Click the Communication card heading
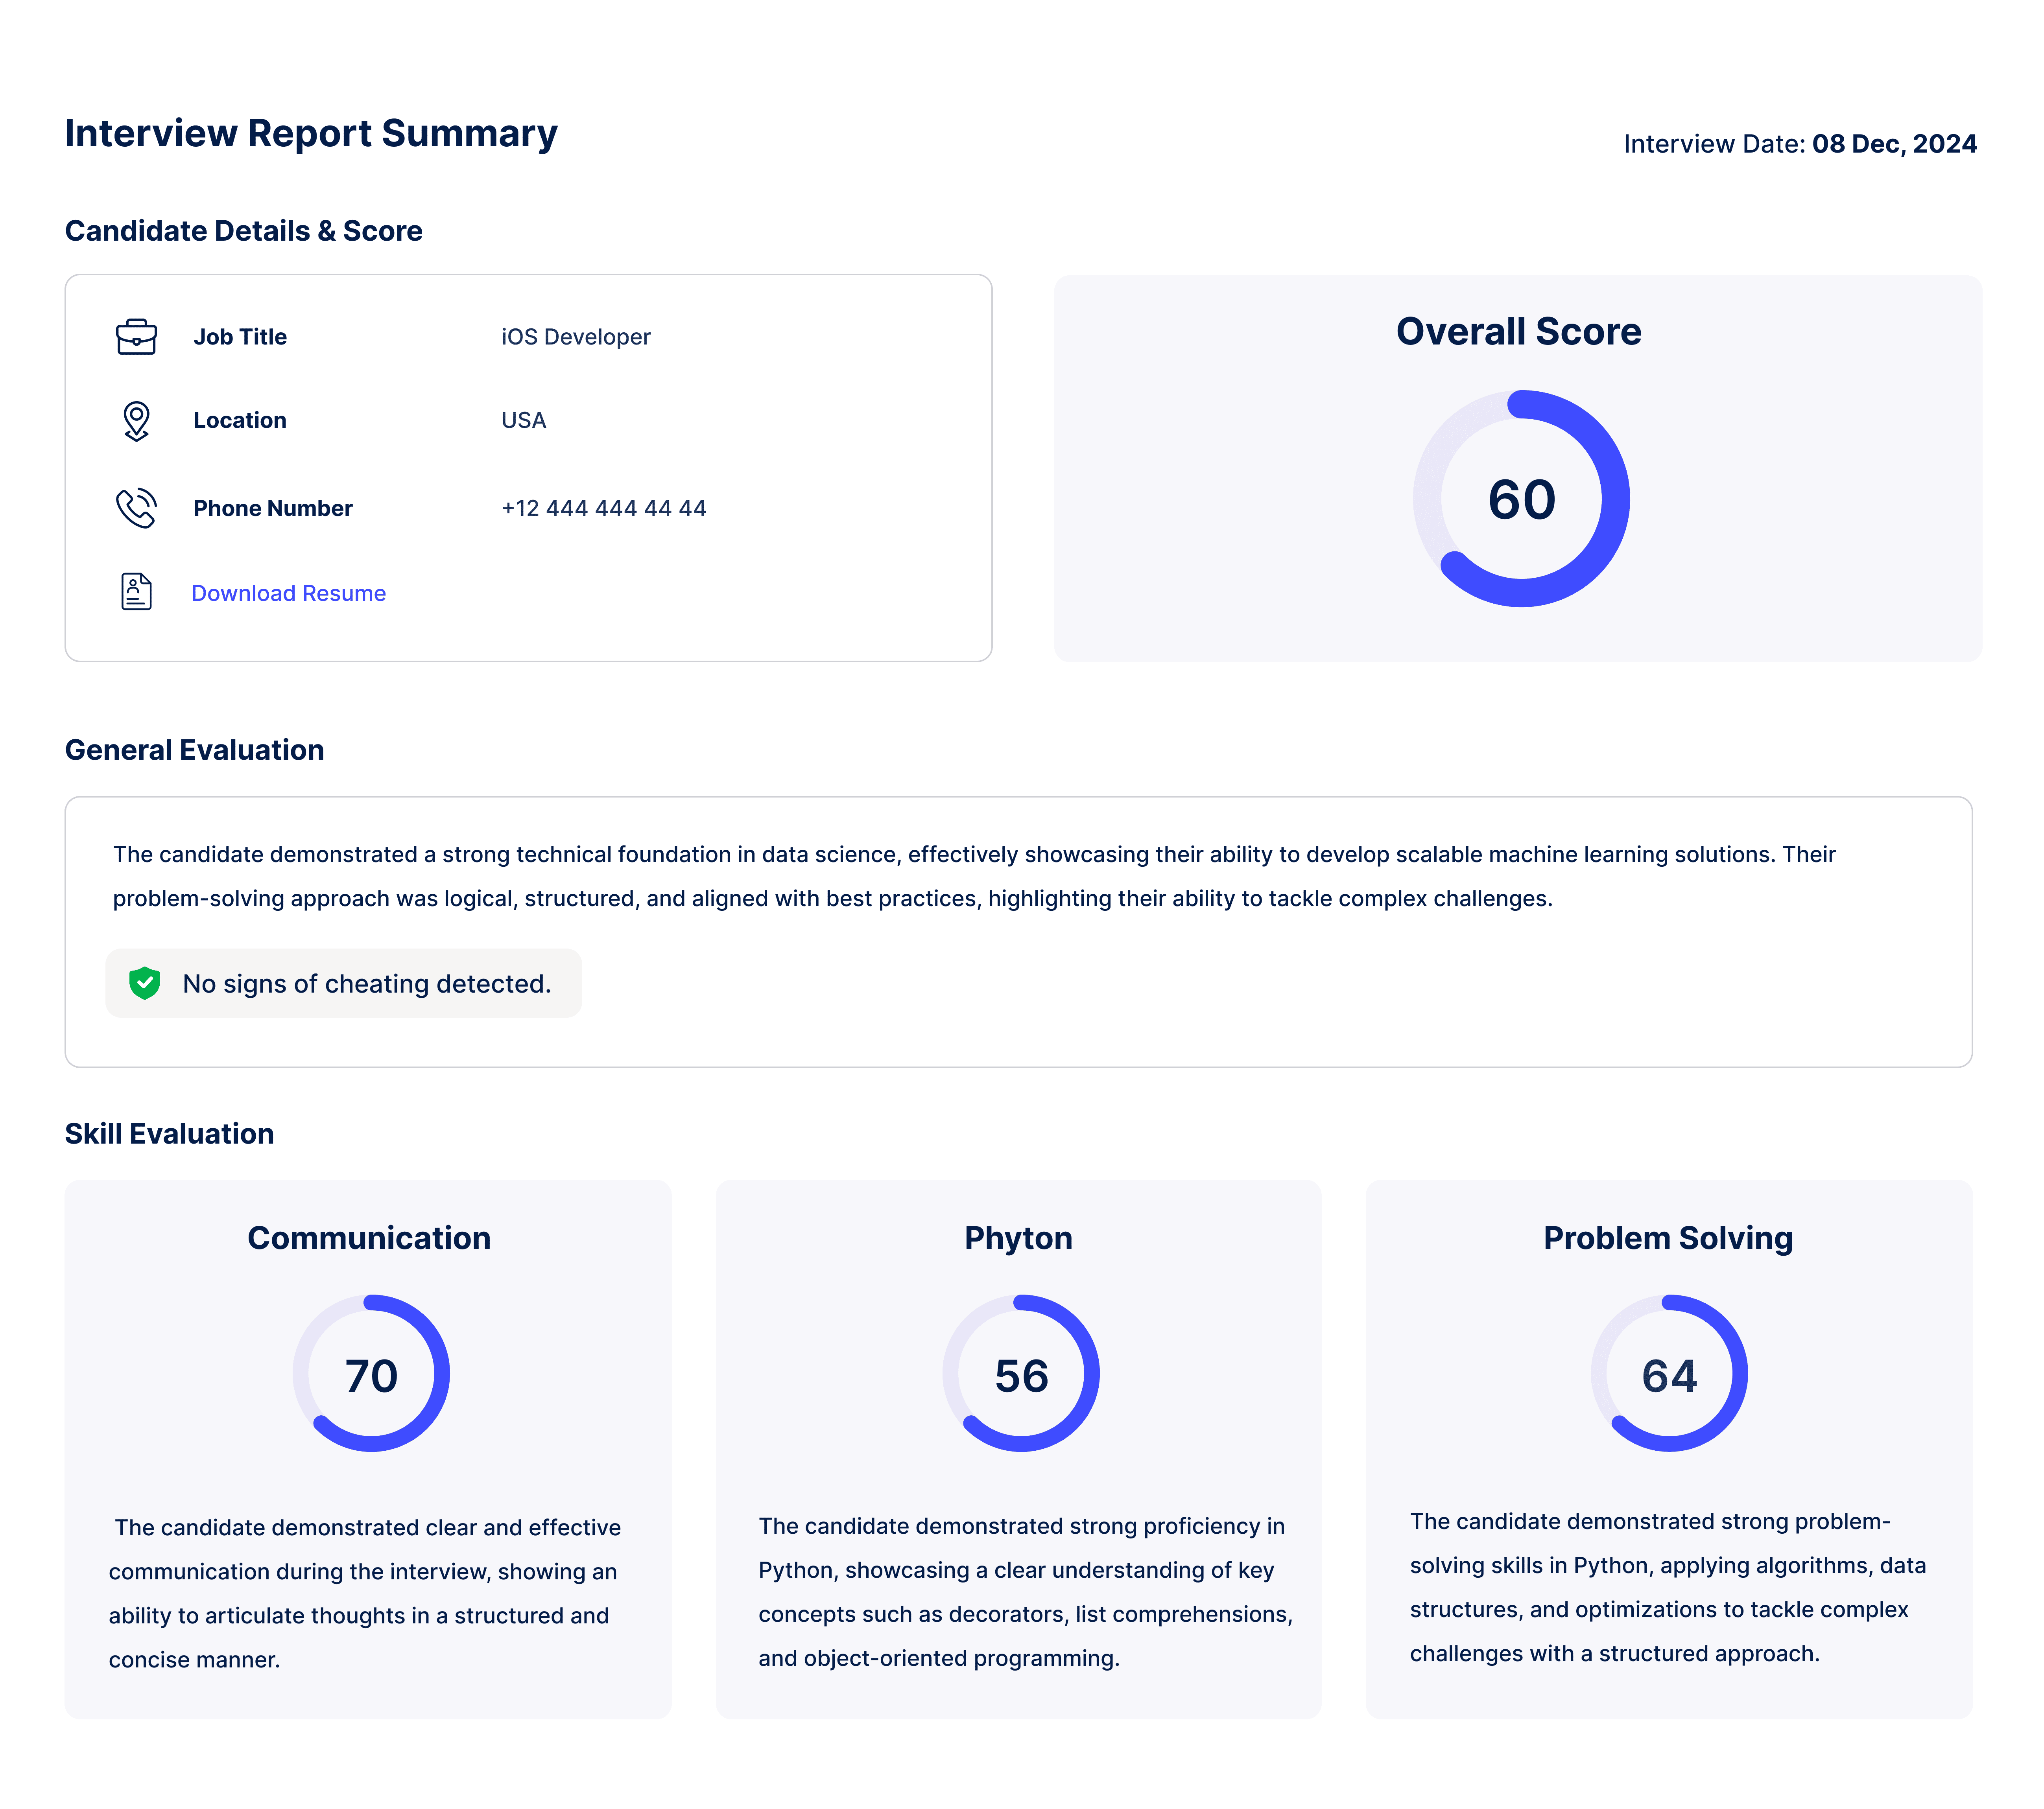This screenshot has height=1809, width=2044. (369, 1238)
